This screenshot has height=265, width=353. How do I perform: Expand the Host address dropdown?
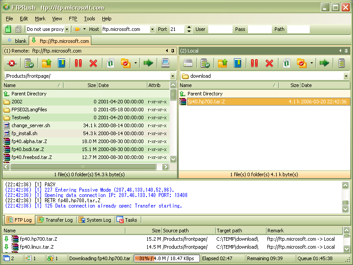[x=152, y=30]
